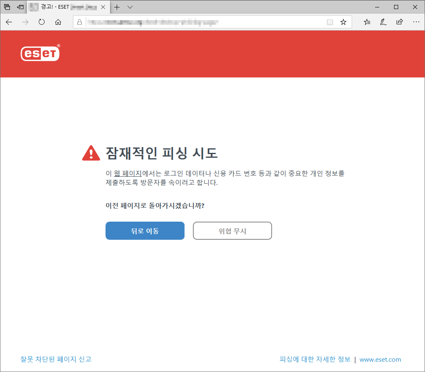This screenshot has width=425, height=372.
Task: Click the Home icon next to the reload button
Action: (x=58, y=22)
